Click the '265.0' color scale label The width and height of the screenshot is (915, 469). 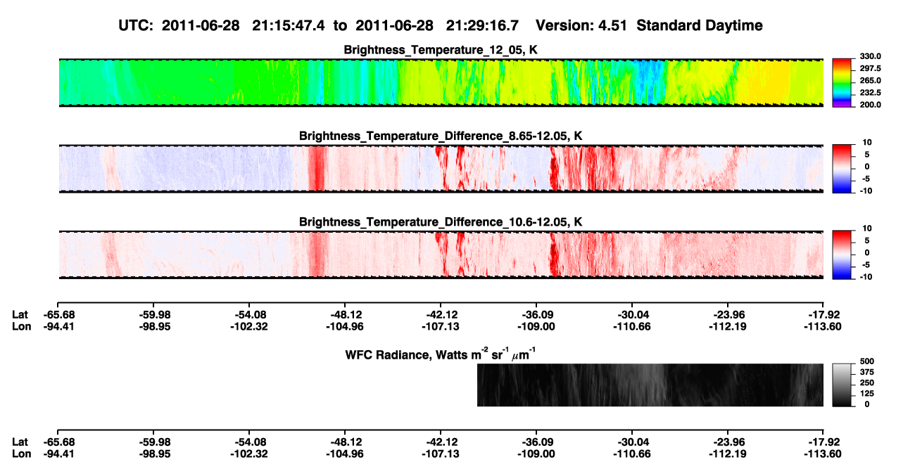[x=870, y=80]
